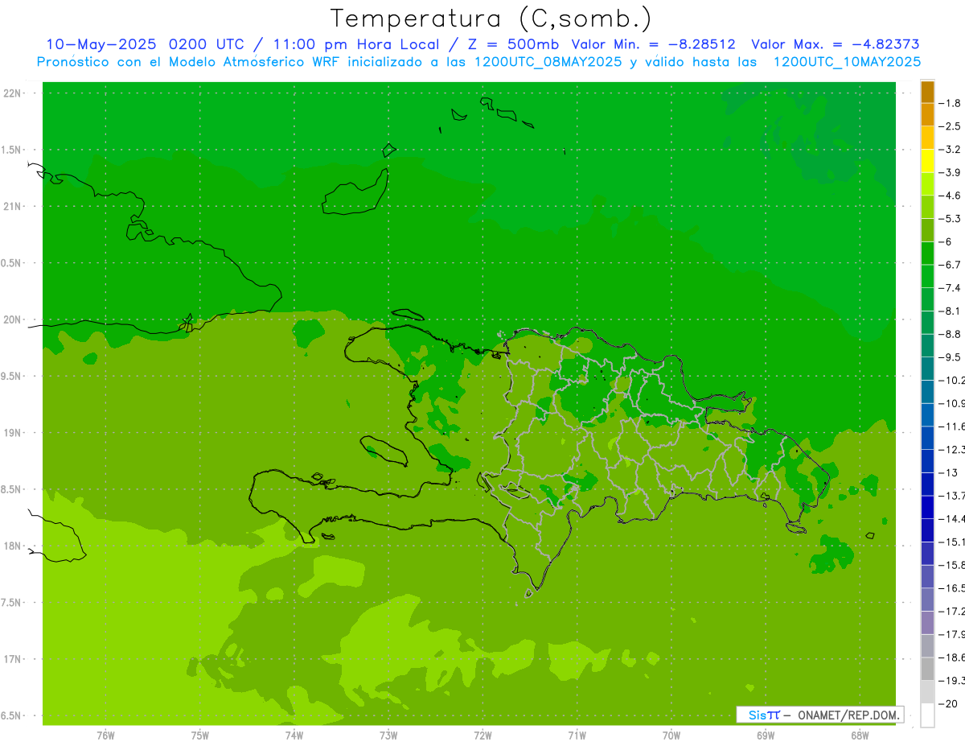Click the '-18.6' color scale label

951,657
